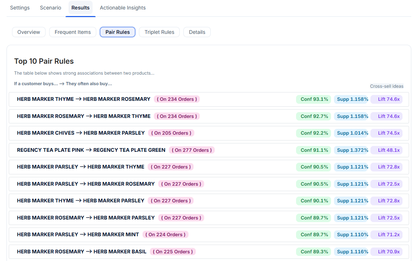
Task: Click the Parsley → Mint rule row
Action: [x=78, y=234]
